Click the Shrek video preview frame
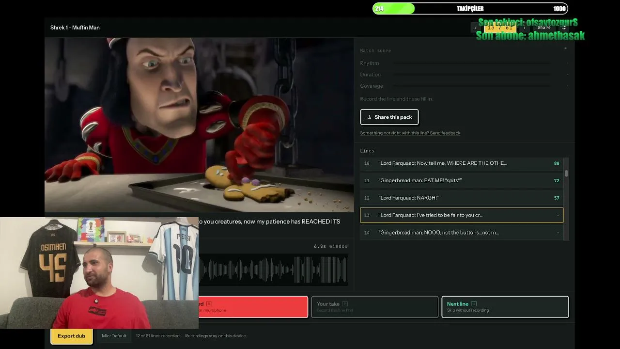The height and width of the screenshot is (349, 620). coord(199,125)
